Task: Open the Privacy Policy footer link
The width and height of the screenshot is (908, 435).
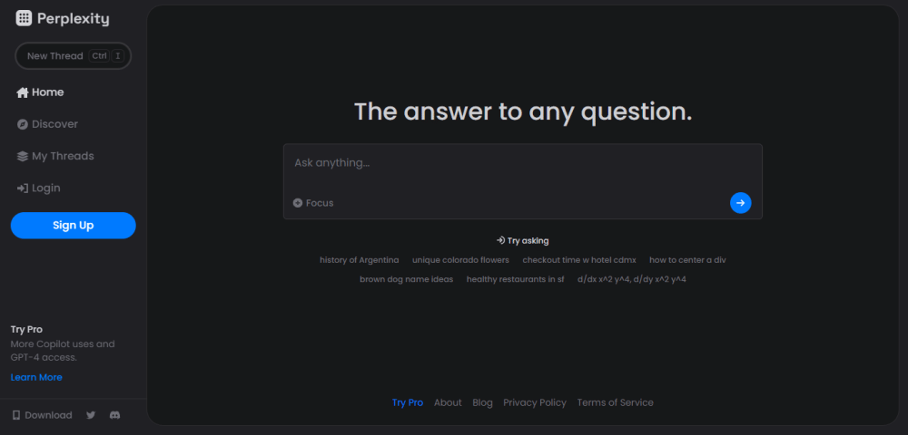Action: (535, 402)
